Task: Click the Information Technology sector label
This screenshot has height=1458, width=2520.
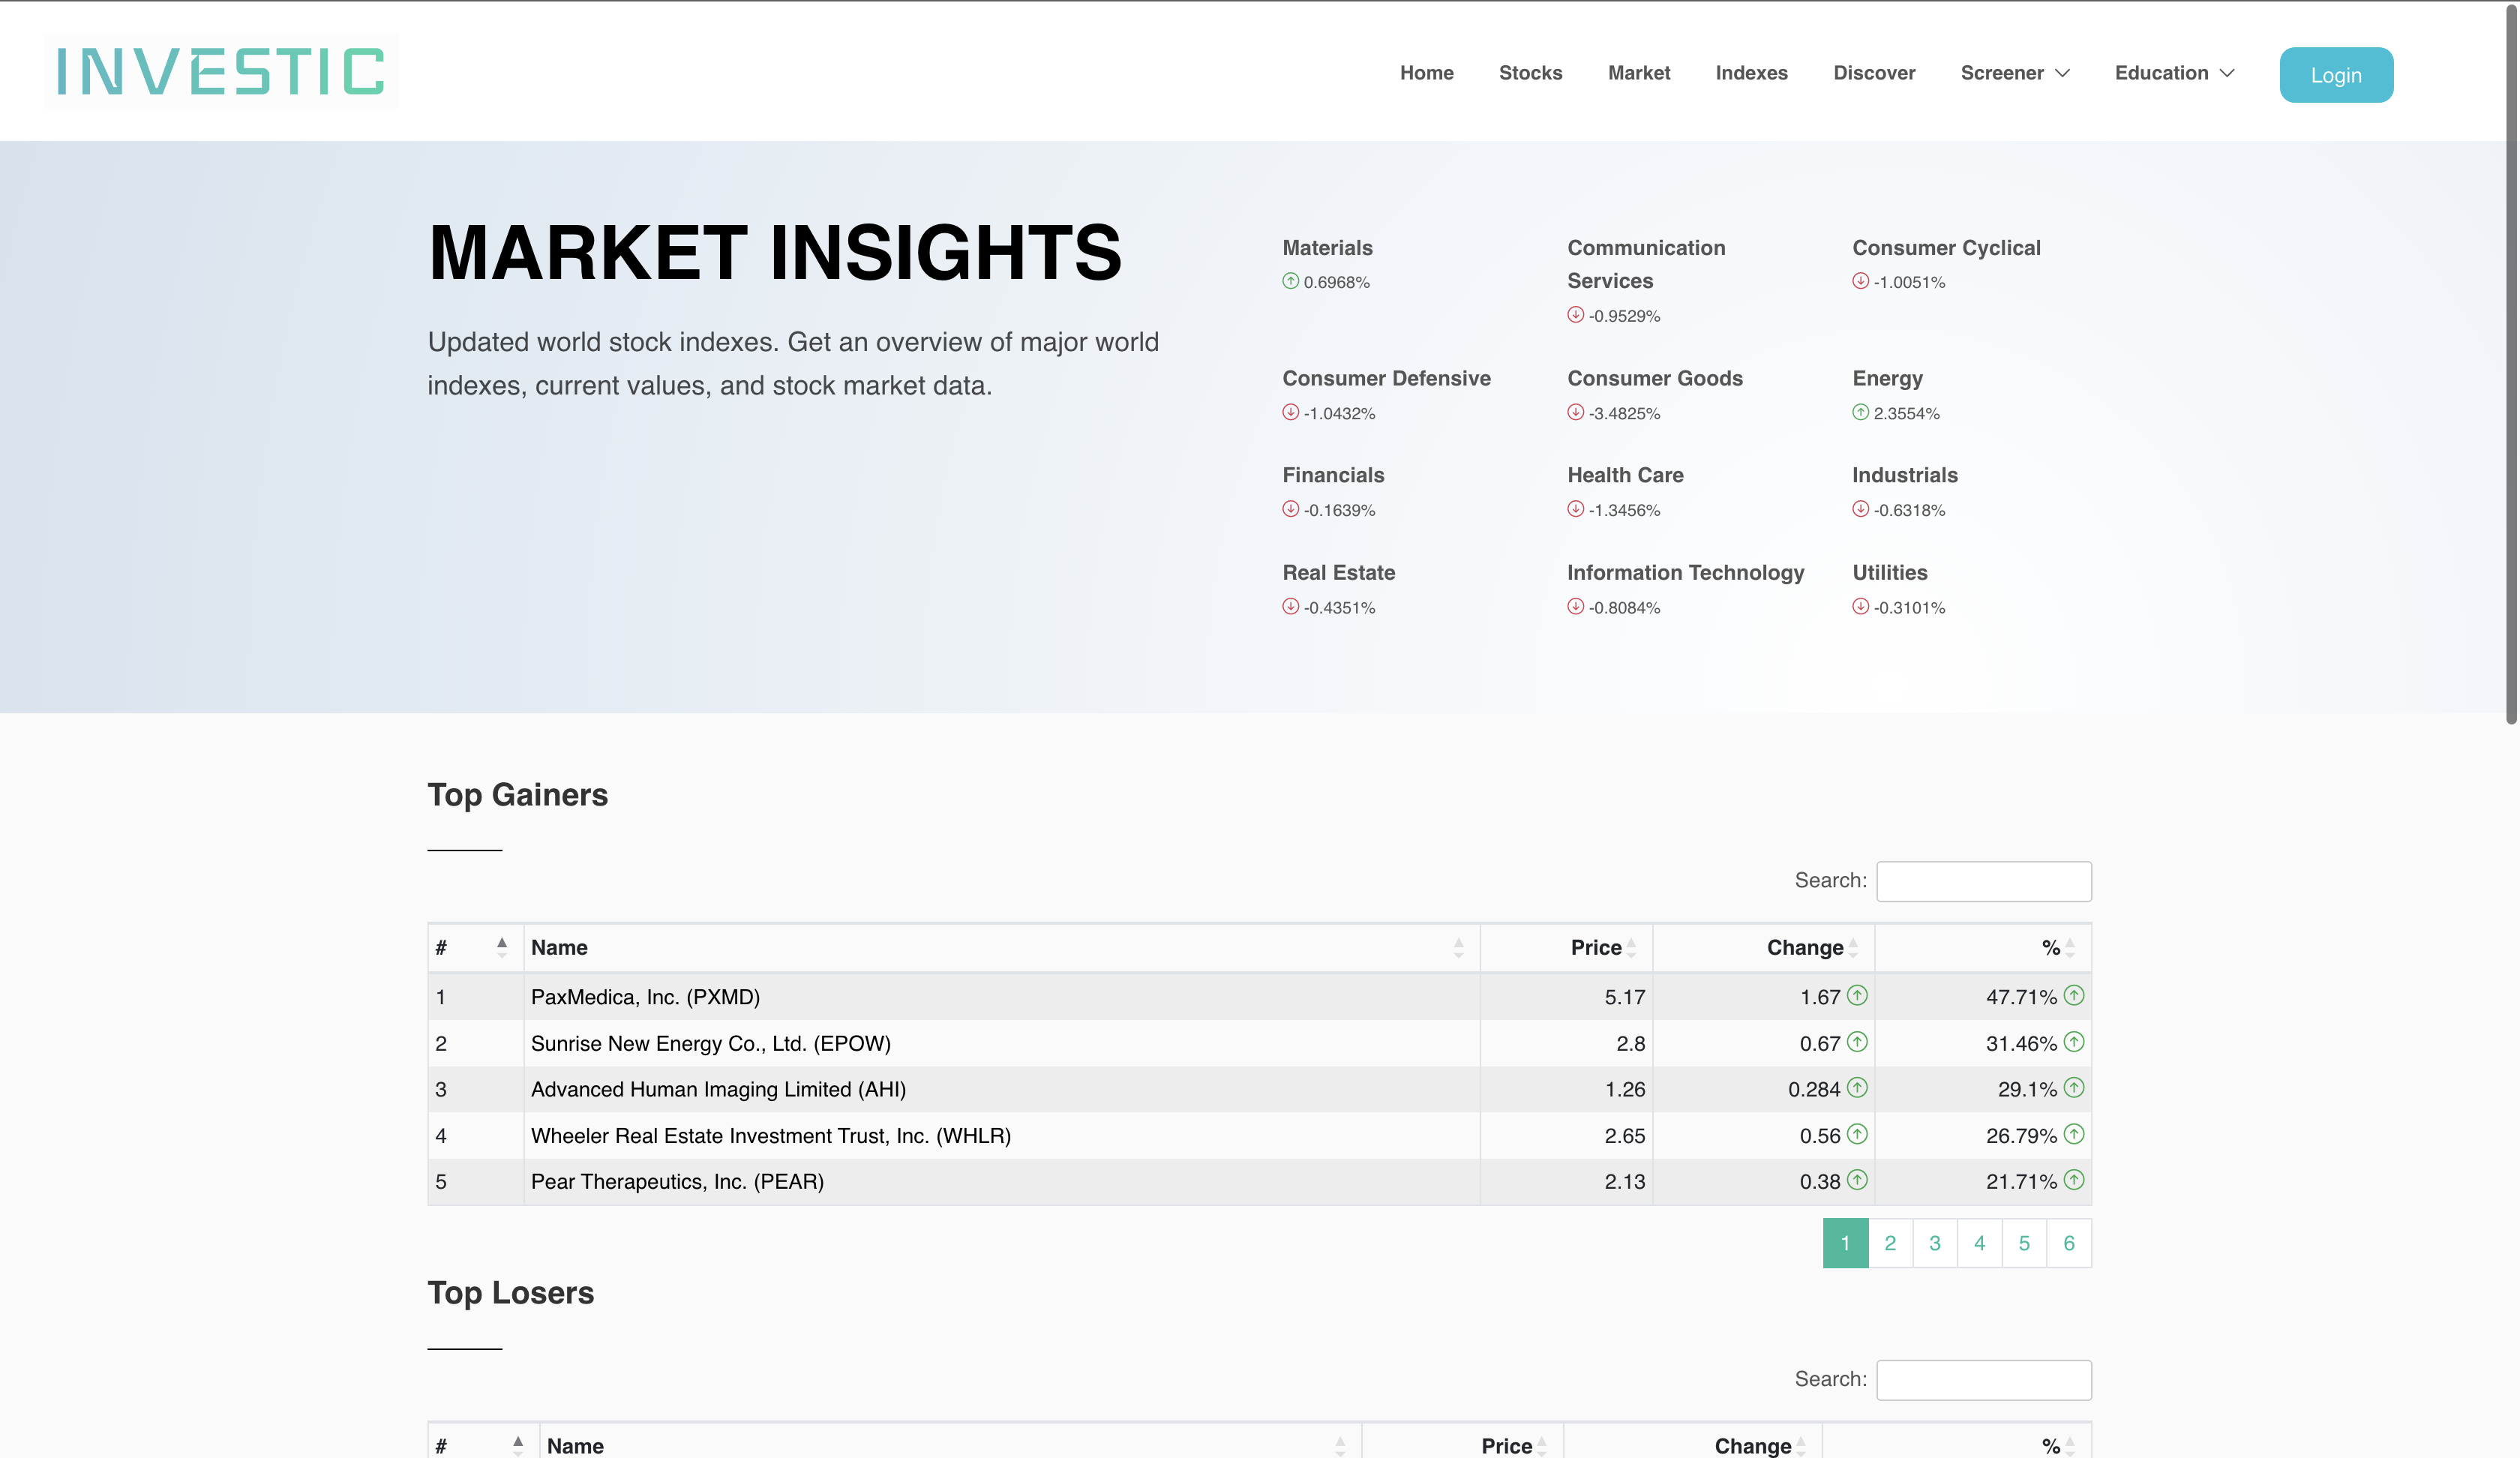Action: [x=1685, y=572]
